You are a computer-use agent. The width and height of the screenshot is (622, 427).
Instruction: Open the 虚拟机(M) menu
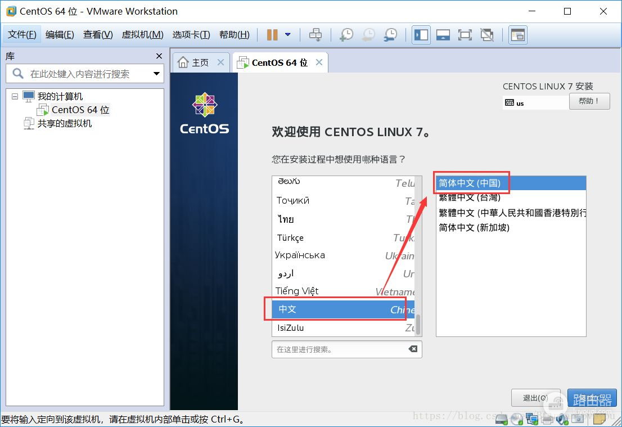coord(142,35)
